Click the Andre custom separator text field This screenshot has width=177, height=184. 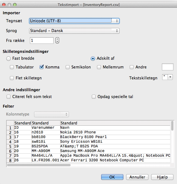click(168, 67)
